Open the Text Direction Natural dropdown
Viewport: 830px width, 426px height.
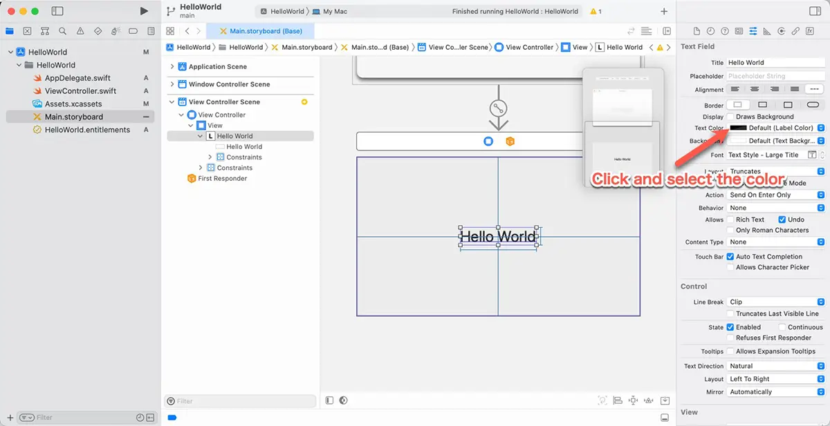coord(776,366)
